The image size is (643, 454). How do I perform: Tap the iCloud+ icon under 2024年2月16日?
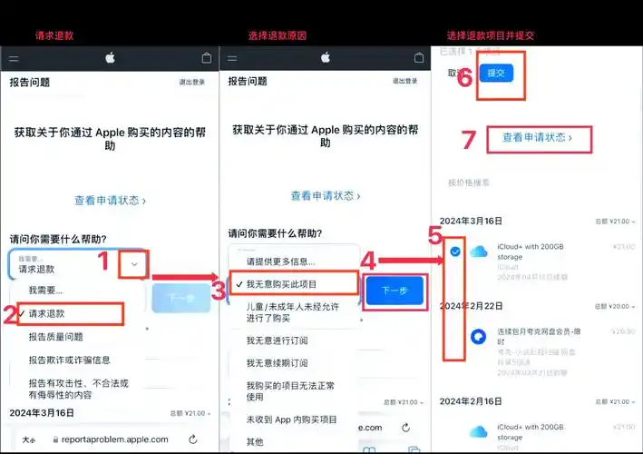[478, 432]
